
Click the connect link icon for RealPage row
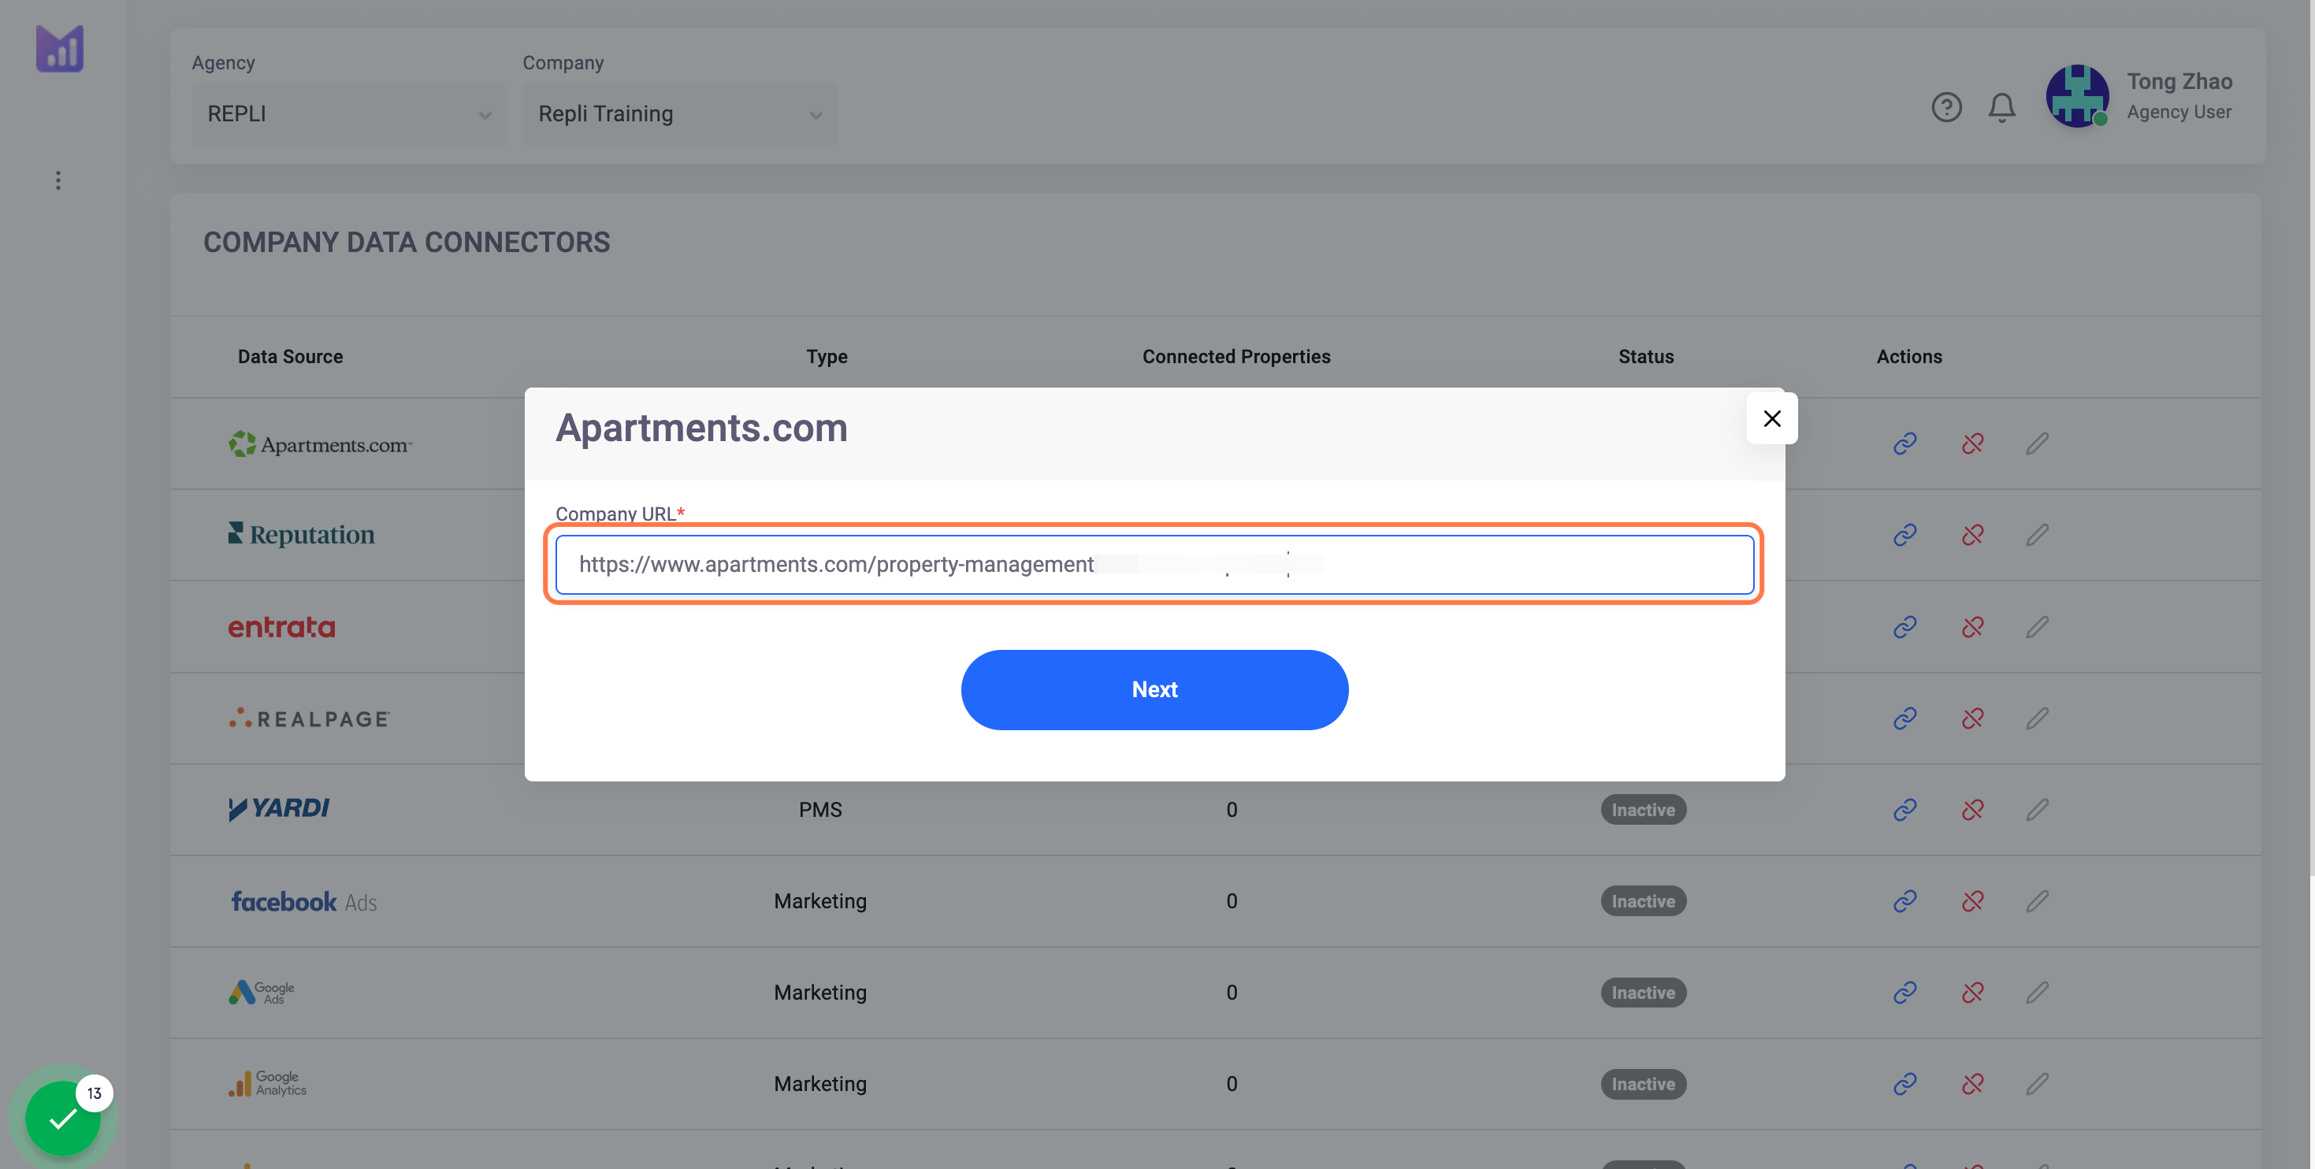pos(1904,719)
